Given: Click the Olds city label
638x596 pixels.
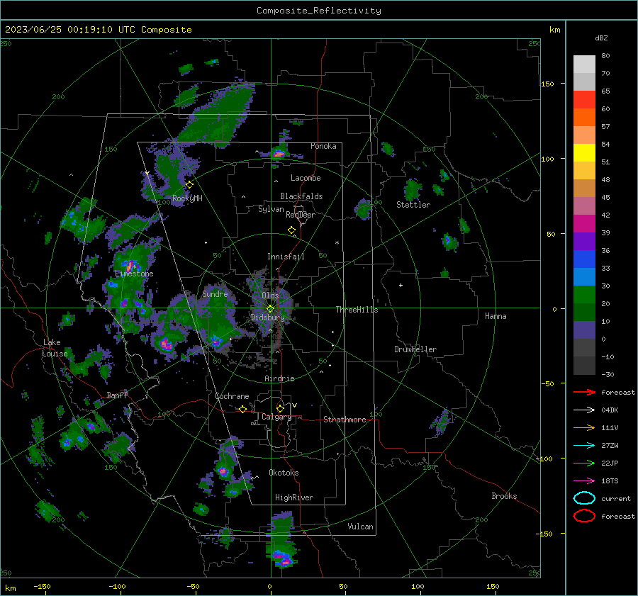Looking at the screenshot, I should (270, 296).
